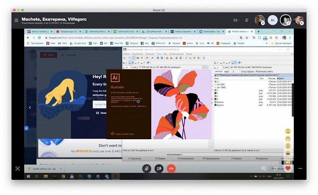Click 'F3 Просмотр' button
This screenshot has height=195, width=318.
135,159
